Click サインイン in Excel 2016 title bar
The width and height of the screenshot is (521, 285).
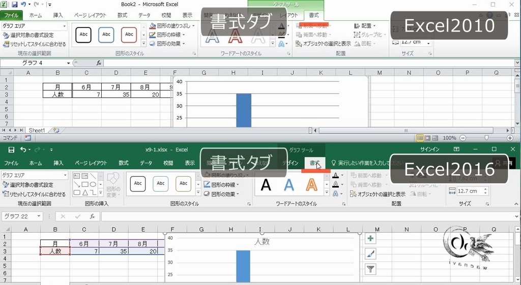point(429,149)
